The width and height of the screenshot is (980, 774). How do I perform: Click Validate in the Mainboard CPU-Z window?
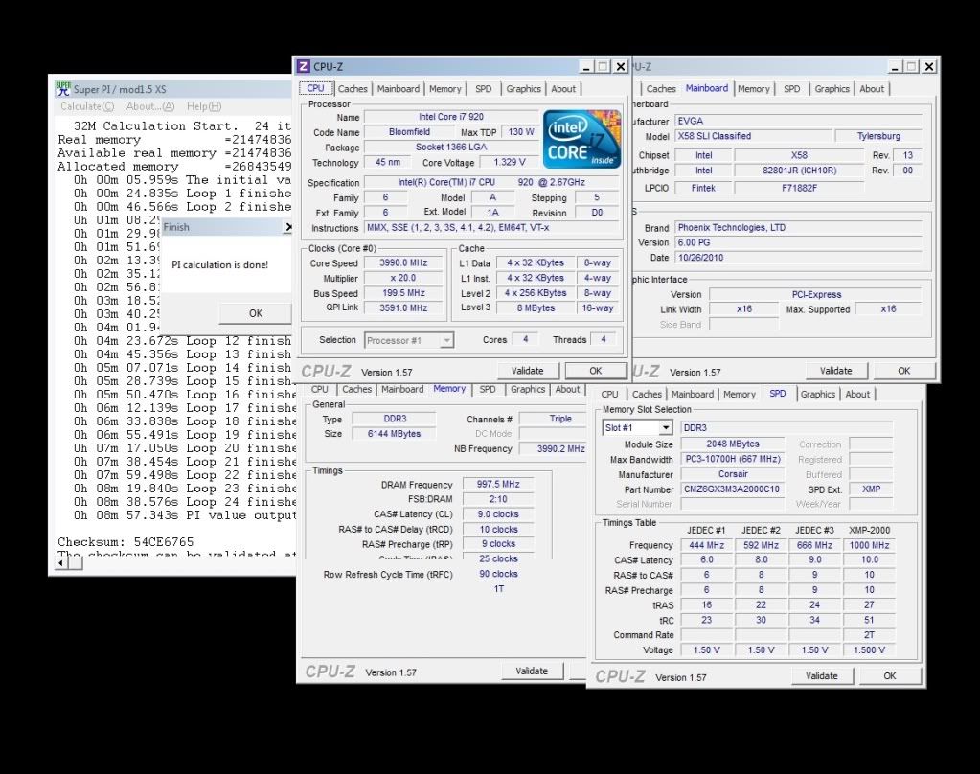tap(836, 371)
